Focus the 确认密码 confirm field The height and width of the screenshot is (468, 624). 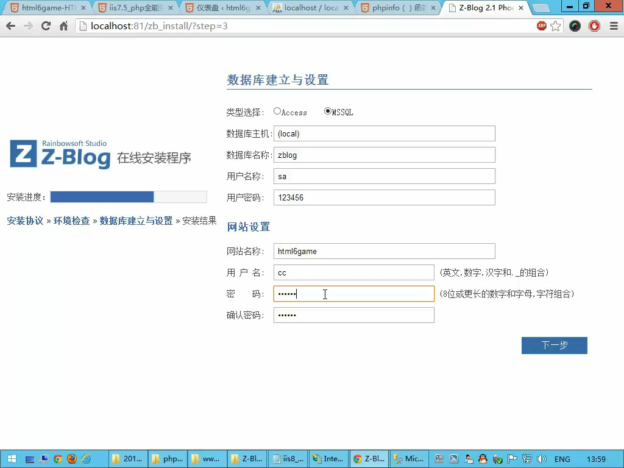coord(354,315)
